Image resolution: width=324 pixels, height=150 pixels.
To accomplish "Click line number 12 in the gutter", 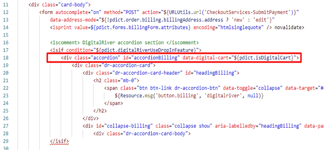I will pos(6,12).
